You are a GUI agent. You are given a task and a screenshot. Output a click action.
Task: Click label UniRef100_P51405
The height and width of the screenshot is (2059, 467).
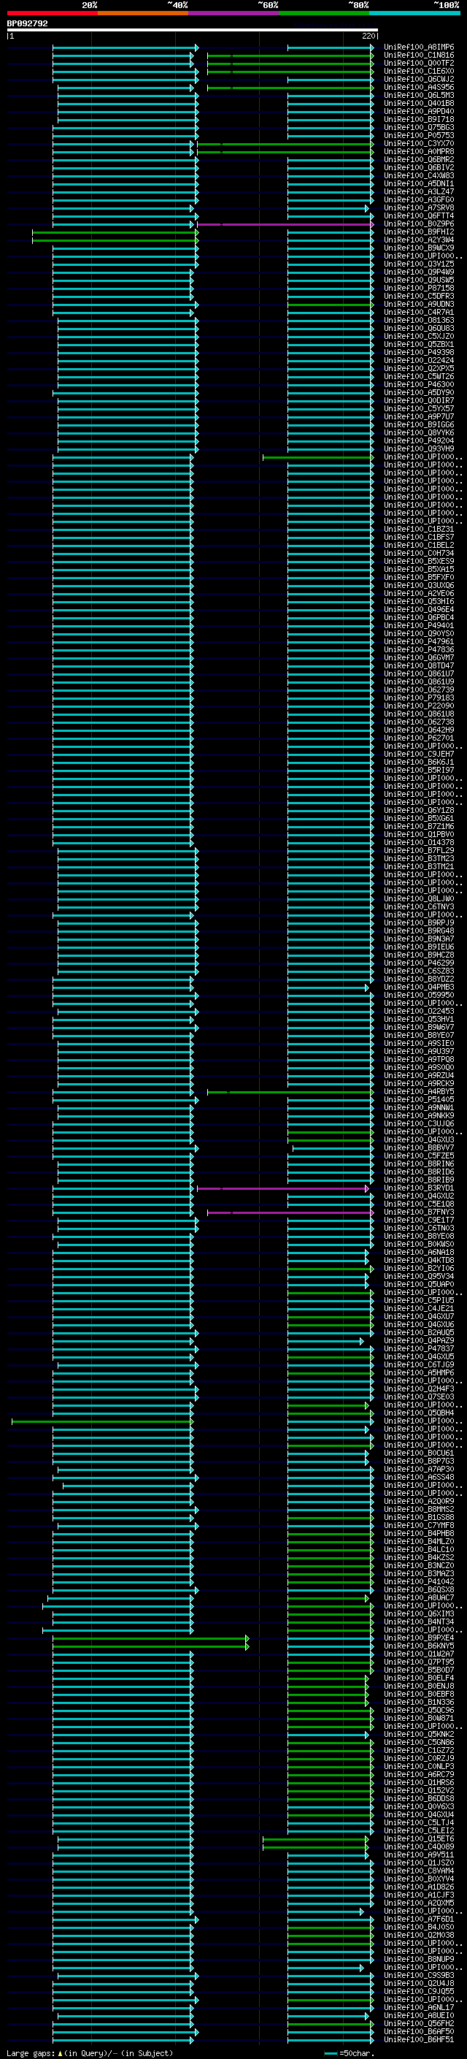419,1100
